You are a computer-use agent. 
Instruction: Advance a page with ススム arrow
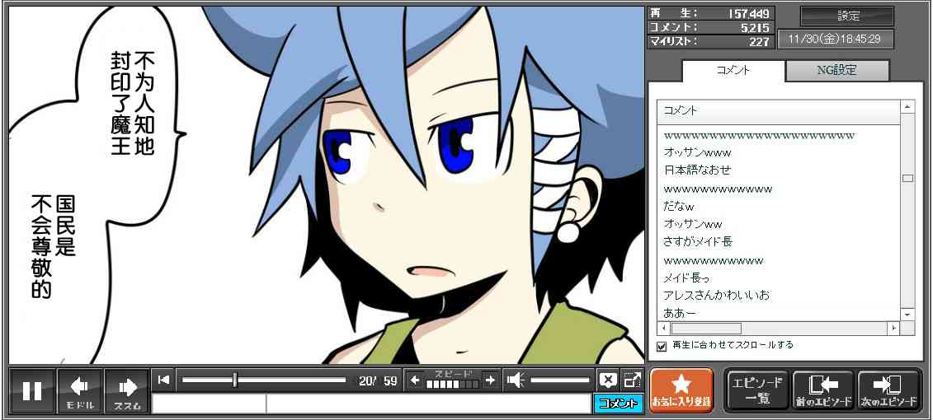coord(127,391)
